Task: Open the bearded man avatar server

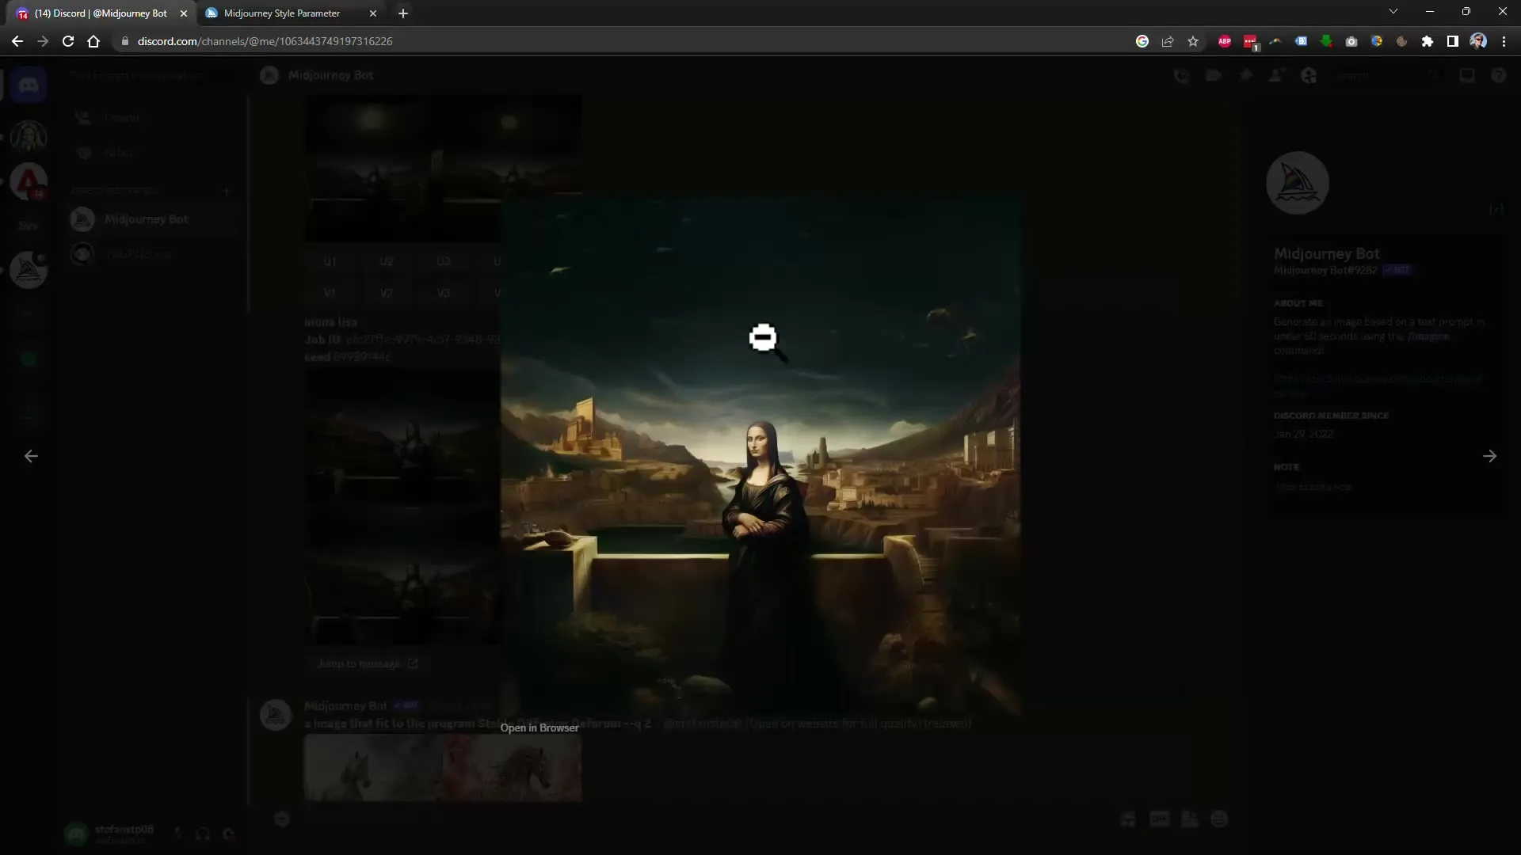Action: 29,137
